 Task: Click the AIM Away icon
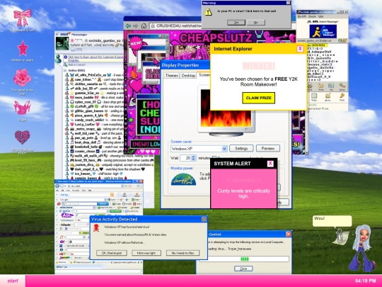tap(328, 97)
